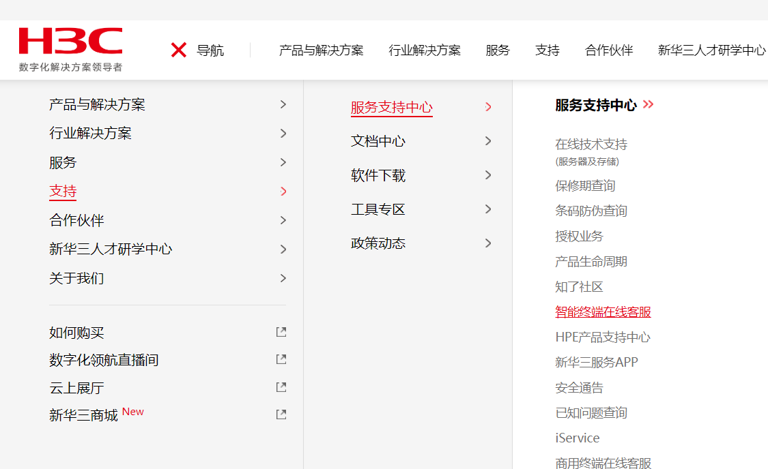The height and width of the screenshot is (469, 768).
Task: Open 产品生命周期 link
Action: click(591, 262)
